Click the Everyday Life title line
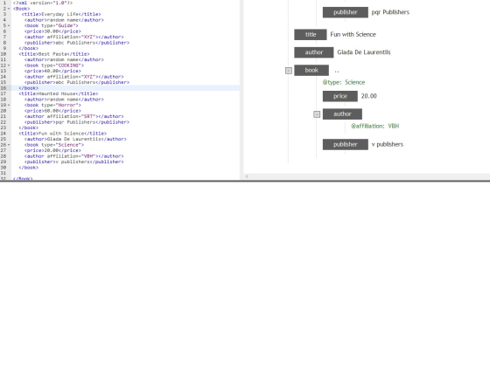The height and width of the screenshot is (385, 490). point(61,14)
